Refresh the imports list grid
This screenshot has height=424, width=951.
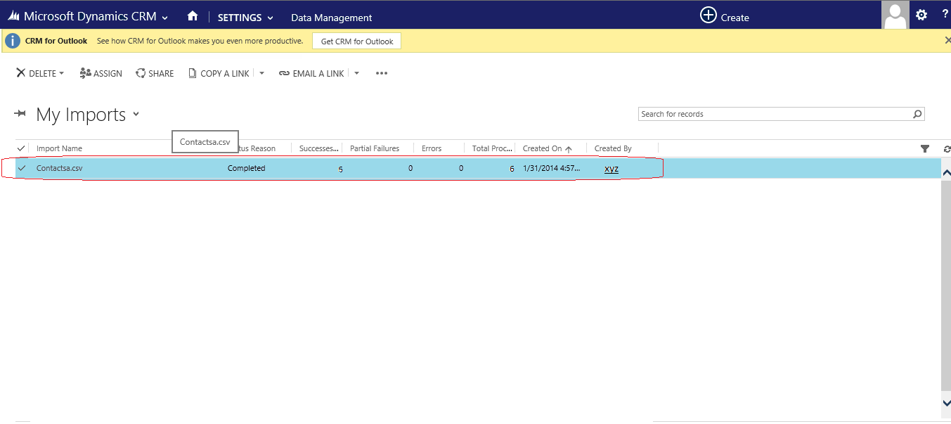click(946, 149)
